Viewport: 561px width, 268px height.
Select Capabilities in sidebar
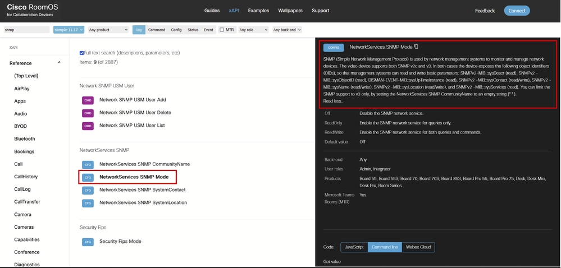click(x=27, y=239)
